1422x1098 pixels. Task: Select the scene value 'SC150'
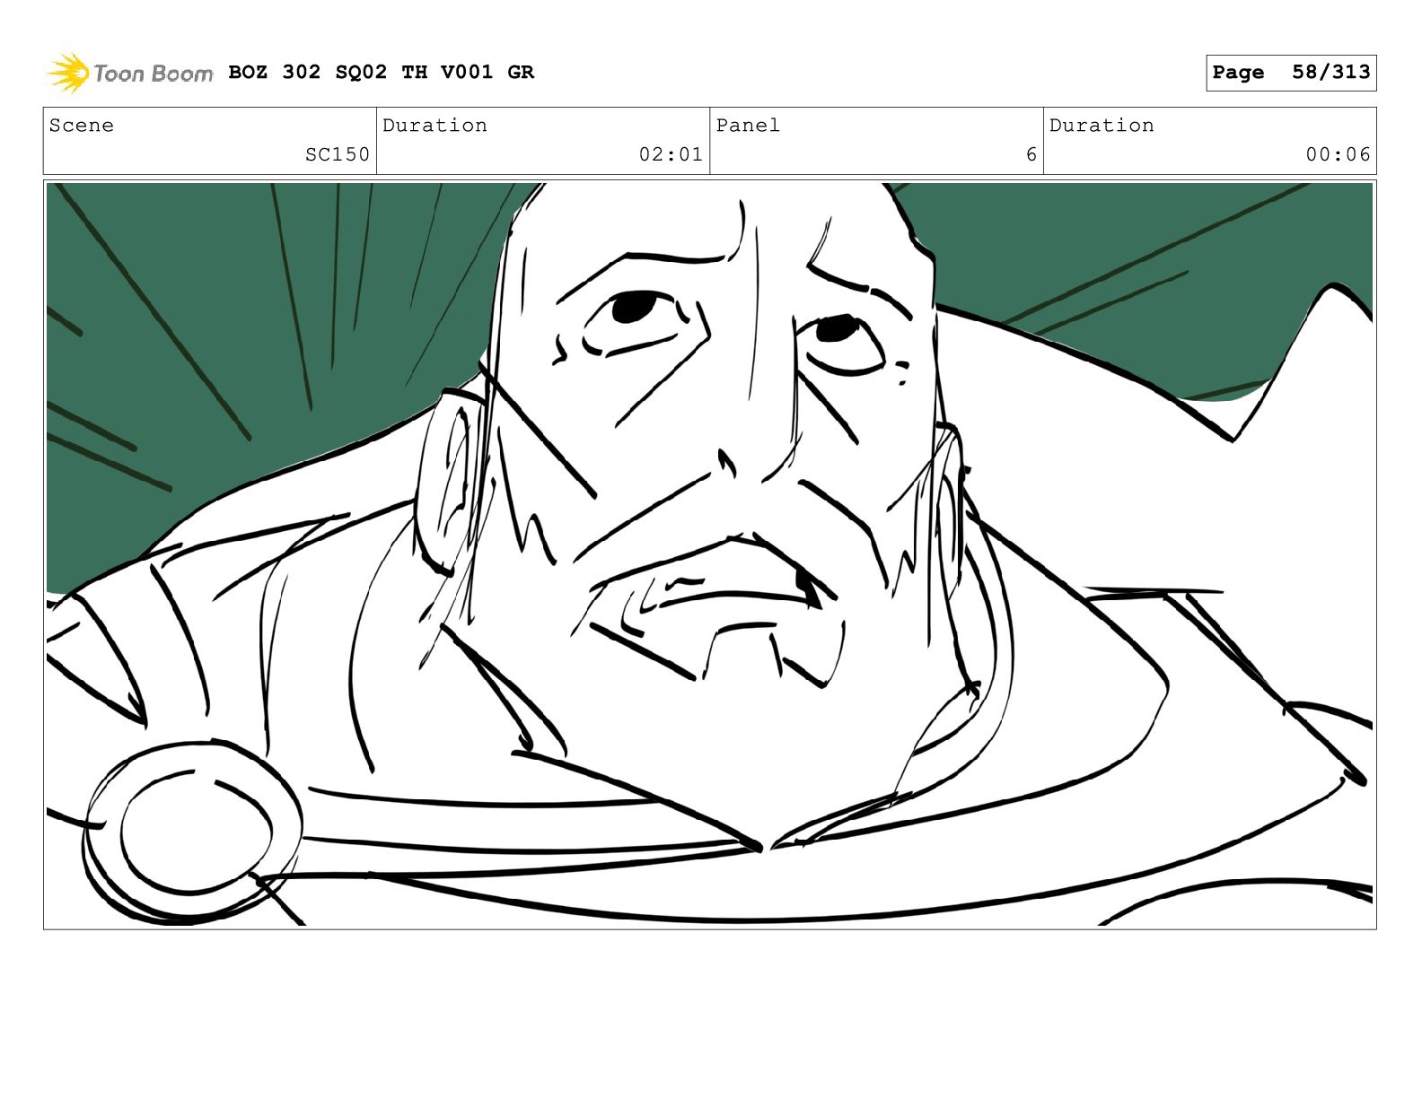tap(338, 154)
